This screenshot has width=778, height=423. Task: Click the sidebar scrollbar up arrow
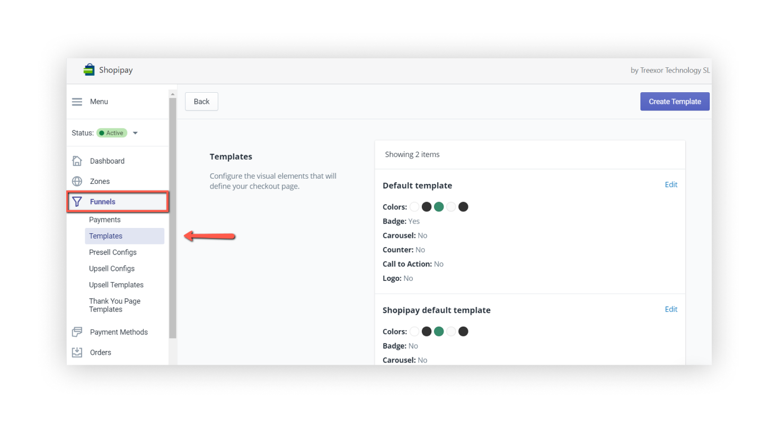(x=172, y=94)
